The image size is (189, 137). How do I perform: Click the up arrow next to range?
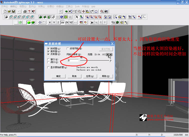coord(111,54)
